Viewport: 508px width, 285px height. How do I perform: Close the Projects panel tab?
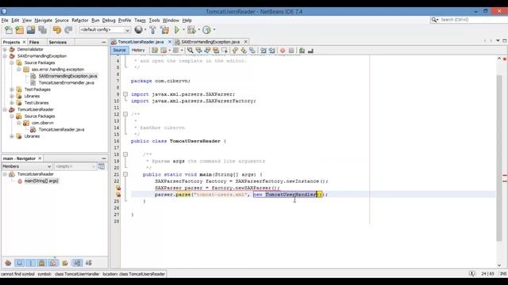[24, 42]
